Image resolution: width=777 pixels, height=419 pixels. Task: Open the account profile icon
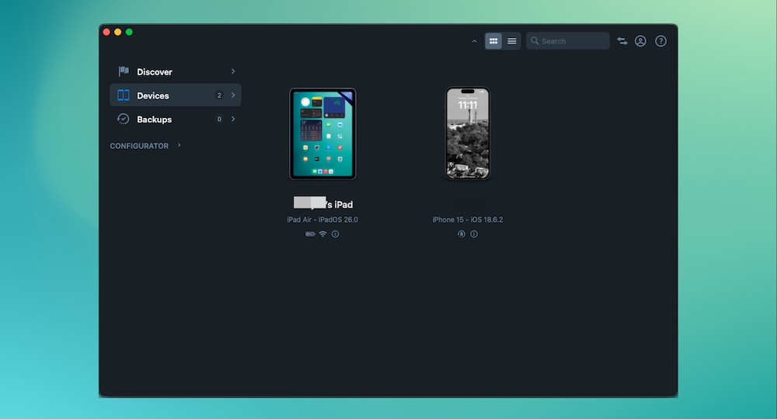[640, 41]
